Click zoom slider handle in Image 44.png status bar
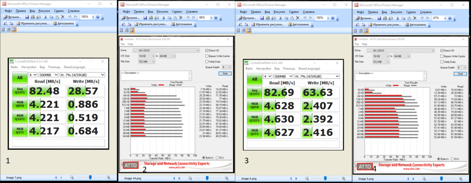The image size is (471, 183). pyautogui.click(x=207, y=178)
